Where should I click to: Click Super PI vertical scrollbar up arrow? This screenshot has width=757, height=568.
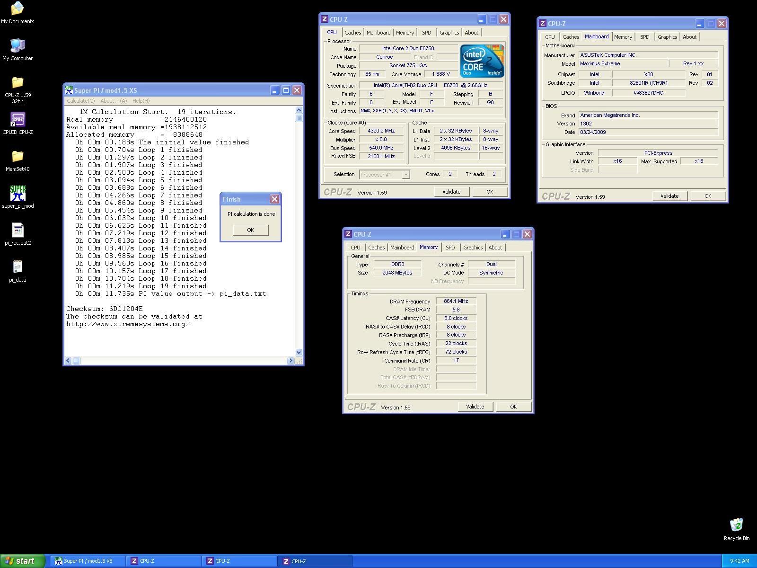point(299,110)
